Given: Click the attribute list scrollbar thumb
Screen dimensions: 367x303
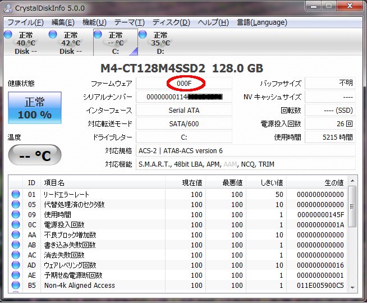Looking at the screenshot, I should [x=352, y=206].
